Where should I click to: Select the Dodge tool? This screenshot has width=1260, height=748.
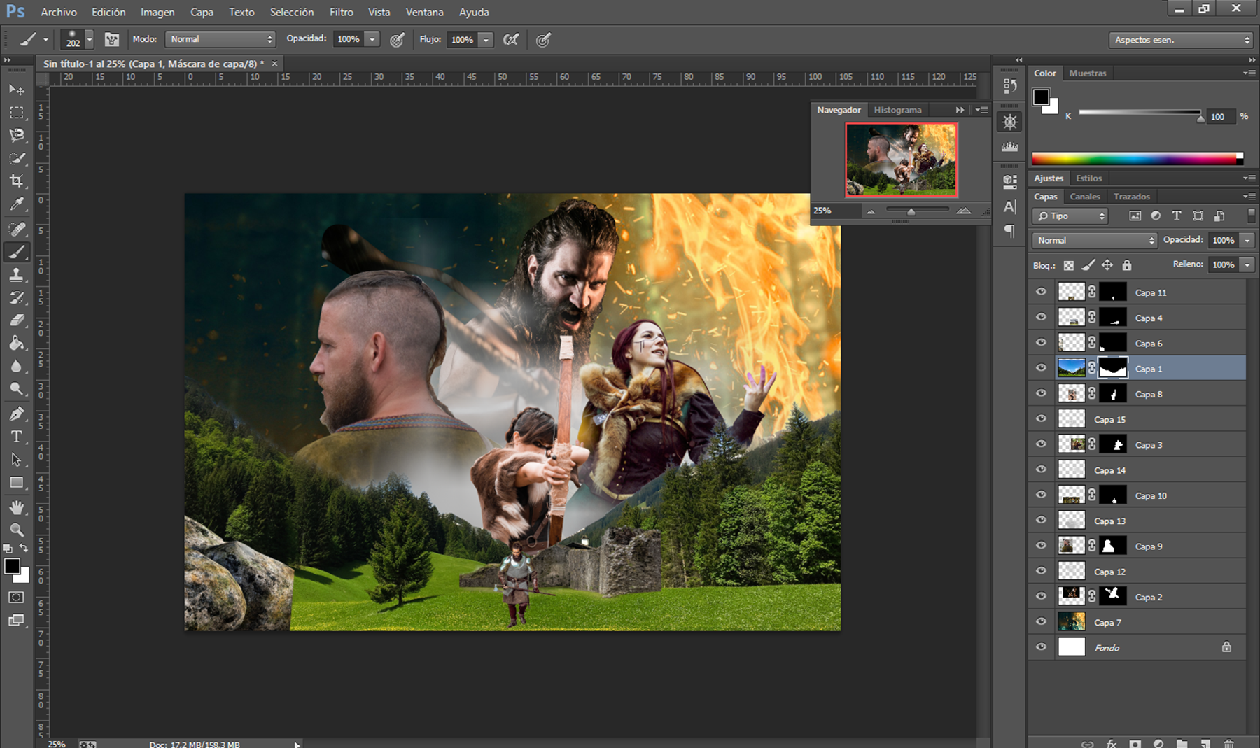tap(17, 389)
